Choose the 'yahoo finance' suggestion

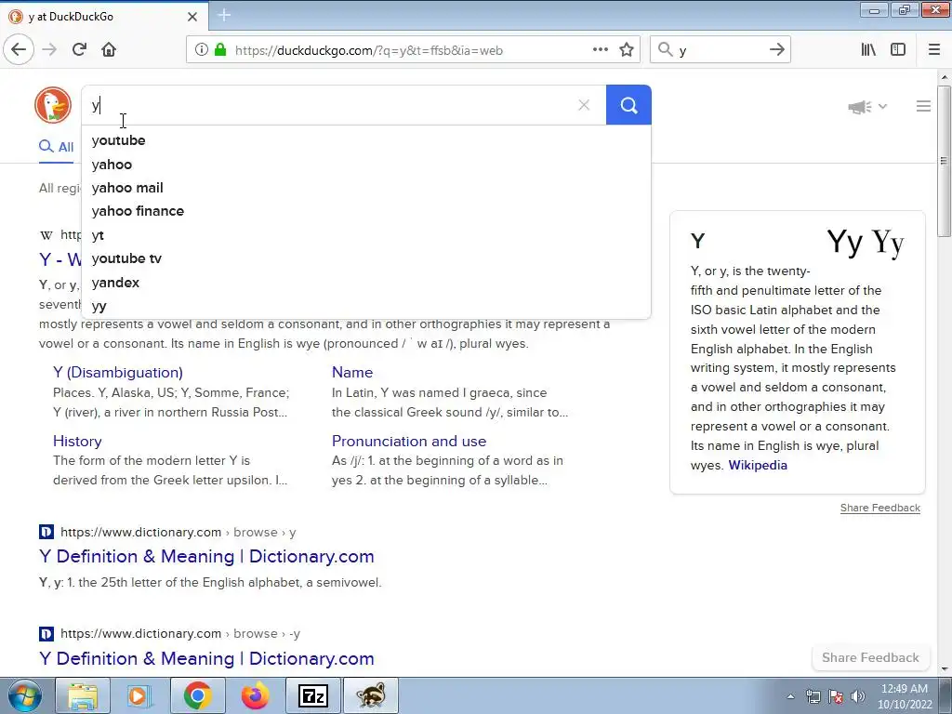click(366, 211)
